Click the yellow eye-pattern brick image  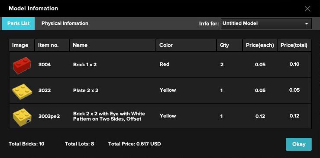tap(22, 117)
